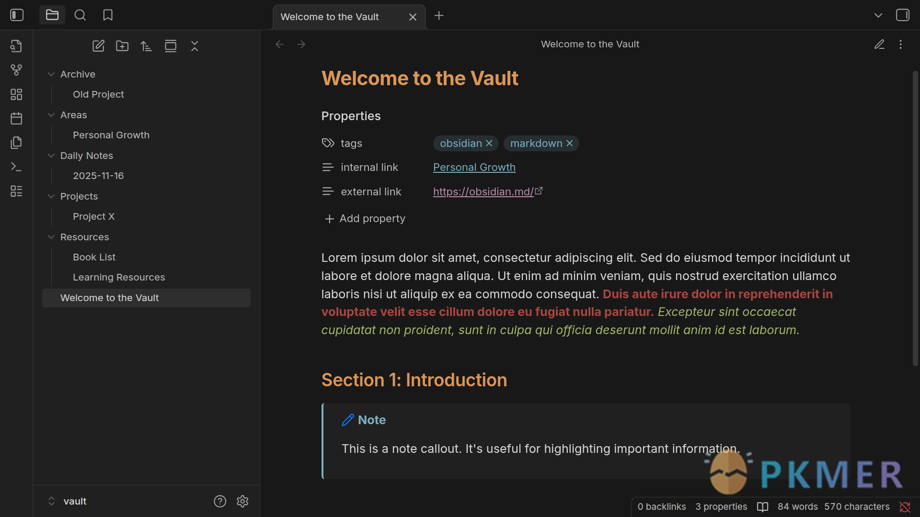Screen dimensions: 920x517
Task: Create a new folder in explorer
Action: tap(122, 46)
